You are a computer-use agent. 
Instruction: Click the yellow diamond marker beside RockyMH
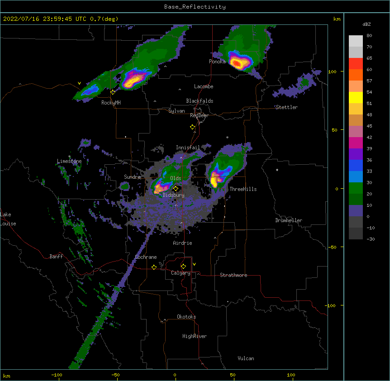click(113, 92)
